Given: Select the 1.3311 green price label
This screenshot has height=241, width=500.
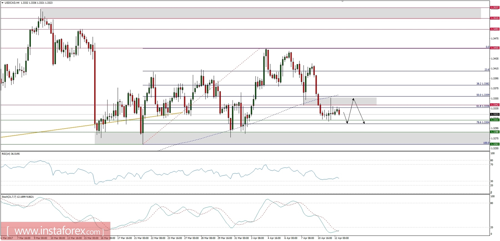Looking at the screenshot, I should tap(494, 120).
